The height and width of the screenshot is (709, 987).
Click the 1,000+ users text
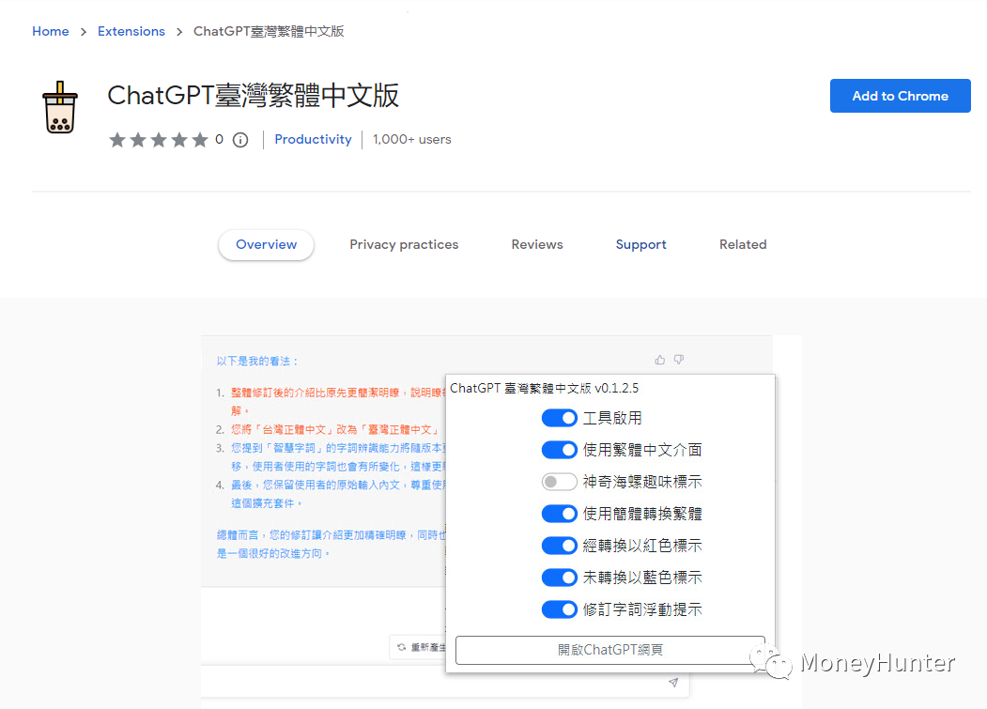click(411, 140)
